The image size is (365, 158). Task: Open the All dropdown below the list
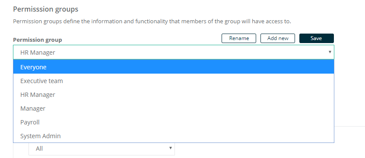[102, 149]
